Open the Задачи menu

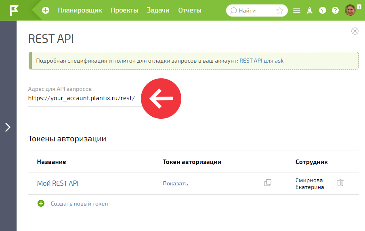pyautogui.click(x=158, y=10)
